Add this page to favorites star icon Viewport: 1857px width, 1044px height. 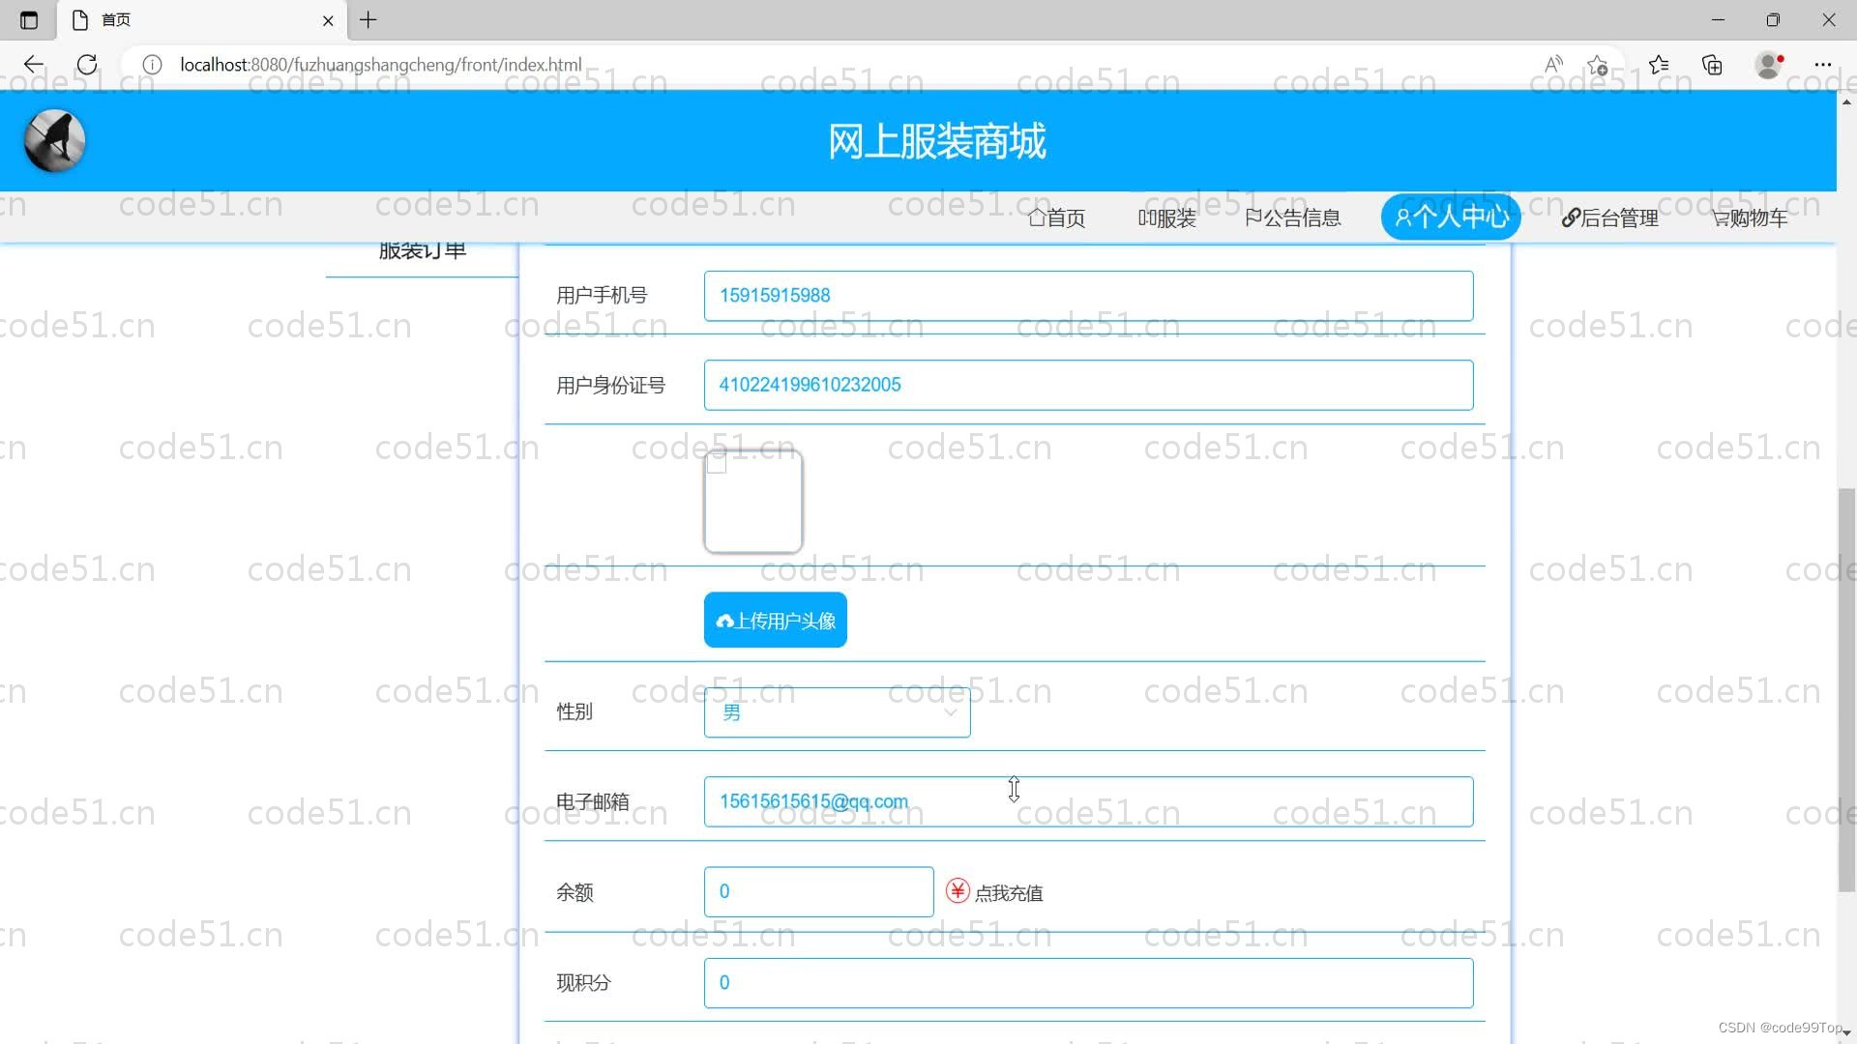[x=1597, y=65]
